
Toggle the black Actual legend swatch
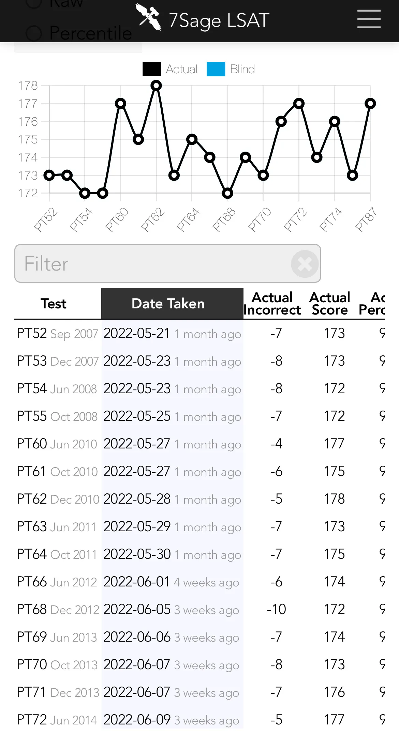152,69
